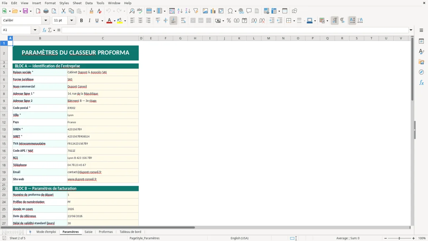Screen dimensions: 428x241
Task: Open the Font Name dropdown
Action: [45, 21]
